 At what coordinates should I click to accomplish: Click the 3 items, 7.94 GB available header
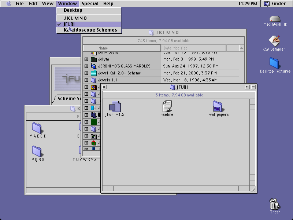tap(179, 95)
